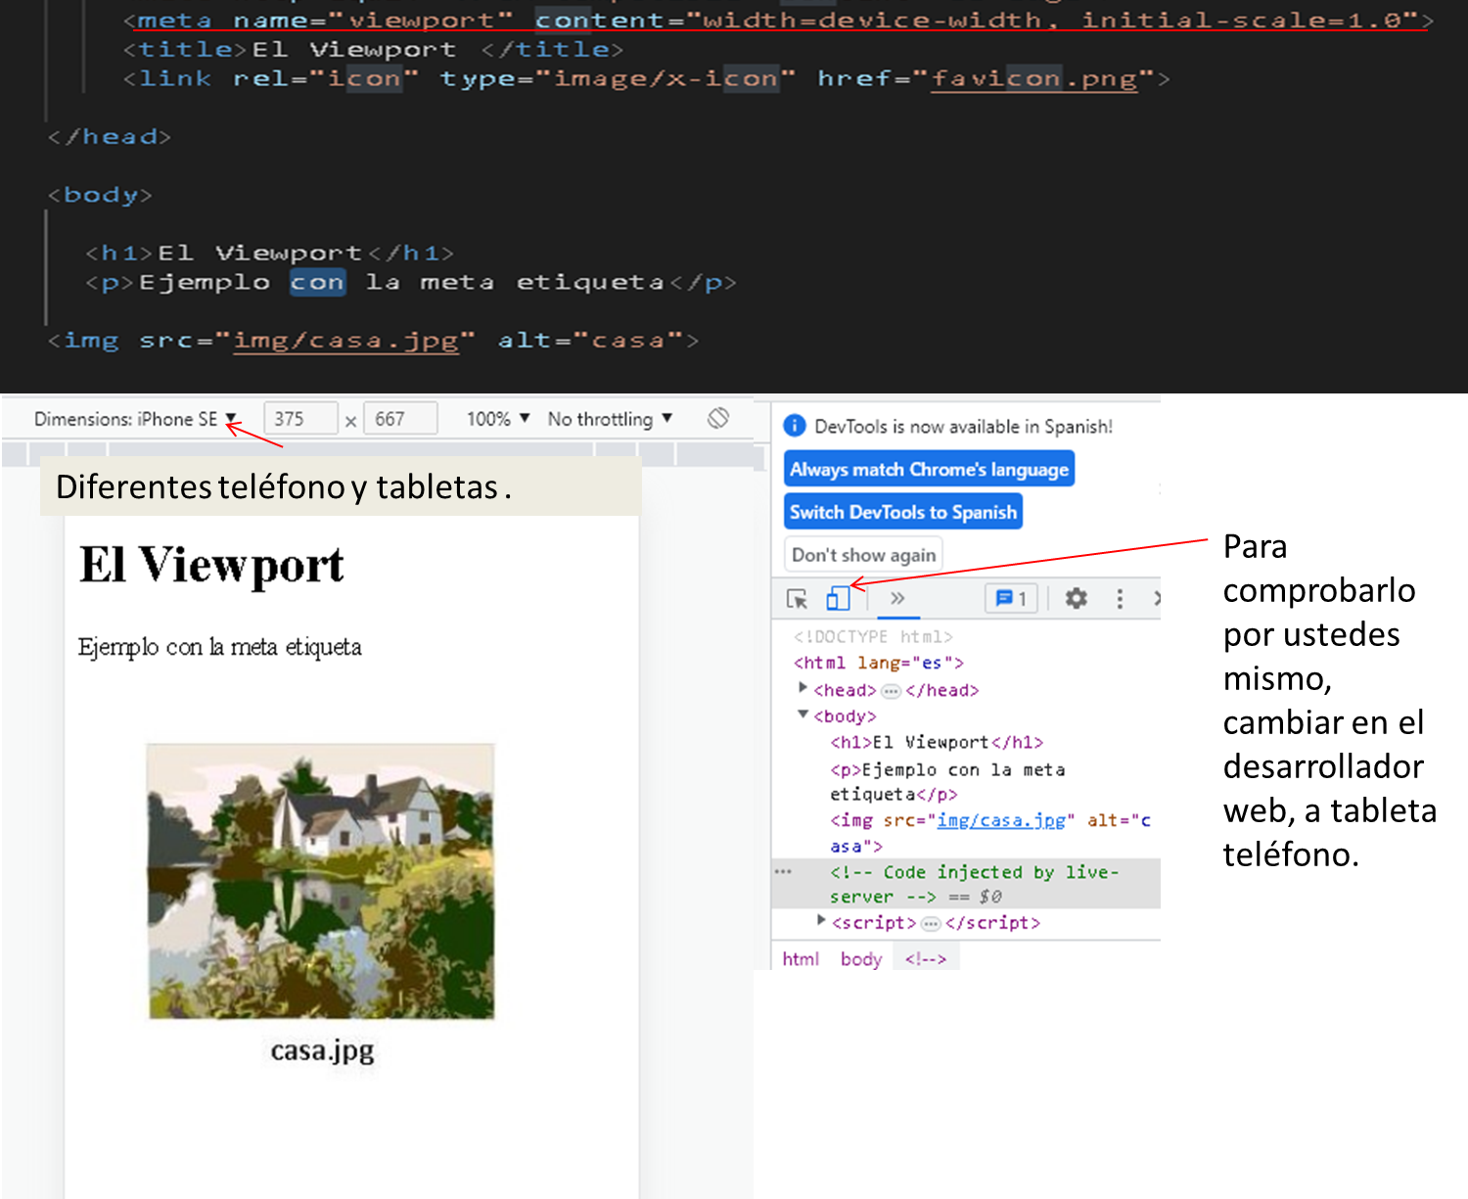The width and height of the screenshot is (1468, 1199).
Task: Open the img/casa.jpg link in Elements panel
Action: click(1000, 820)
